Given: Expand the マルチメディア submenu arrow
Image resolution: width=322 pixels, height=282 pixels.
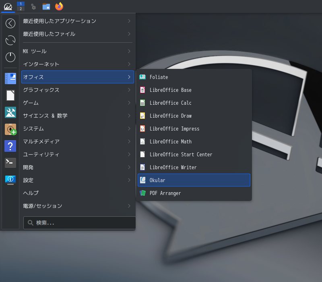Looking at the screenshot, I should (129, 141).
